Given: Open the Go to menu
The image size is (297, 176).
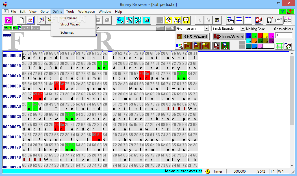Looking at the screenshot, I should 44,12.
